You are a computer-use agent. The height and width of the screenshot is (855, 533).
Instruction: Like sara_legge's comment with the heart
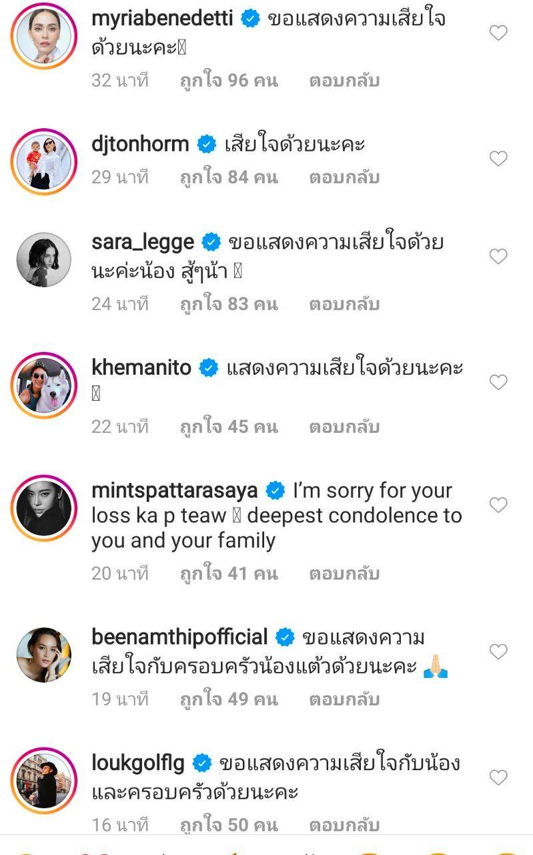[498, 256]
